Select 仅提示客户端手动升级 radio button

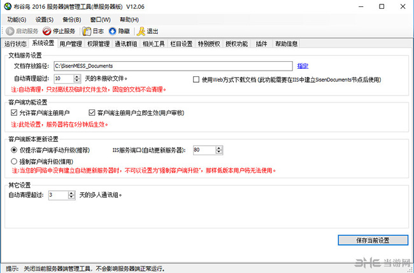pyautogui.click(x=15, y=150)
